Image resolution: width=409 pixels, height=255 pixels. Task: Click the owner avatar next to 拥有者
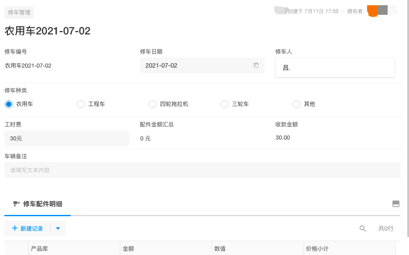point(377,10)
